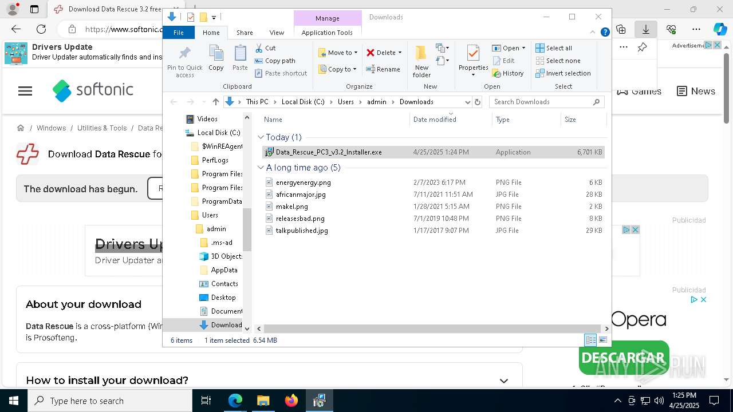Click the Explorer Help question mark icon
Screen dimensions: 733x412
[605, 33]
